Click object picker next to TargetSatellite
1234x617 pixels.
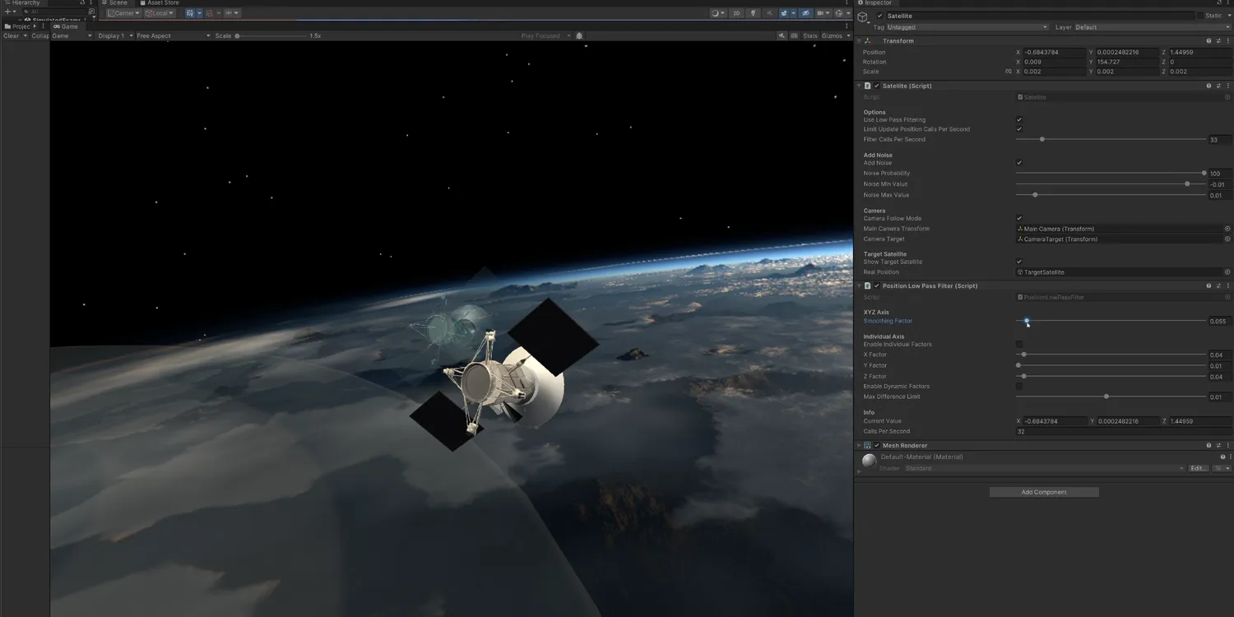coord(1227,272)
